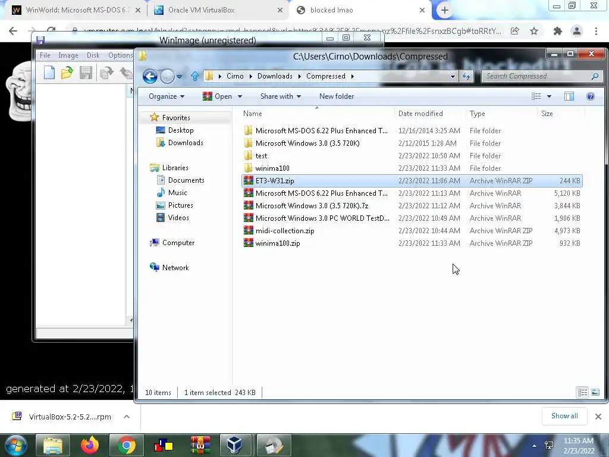The image size is (609, 457).
Task: Select Libraries in navigation pane
Action: (175, 168)
